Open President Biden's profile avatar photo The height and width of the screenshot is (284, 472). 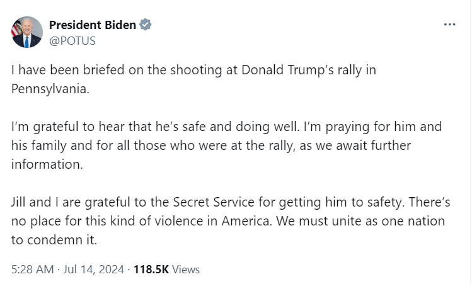[x=26, y=32]
